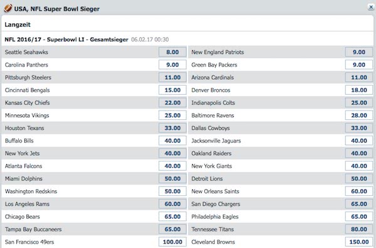Pick Houston Texans odds 33.00

172,128
